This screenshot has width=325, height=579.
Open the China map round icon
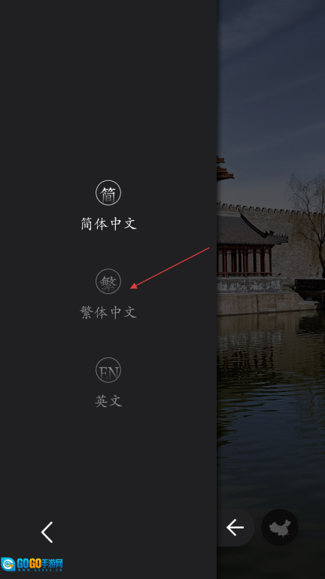coord(280,527)
